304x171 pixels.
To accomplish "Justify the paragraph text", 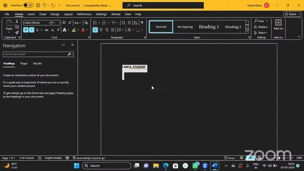I will tap(113, 30).
